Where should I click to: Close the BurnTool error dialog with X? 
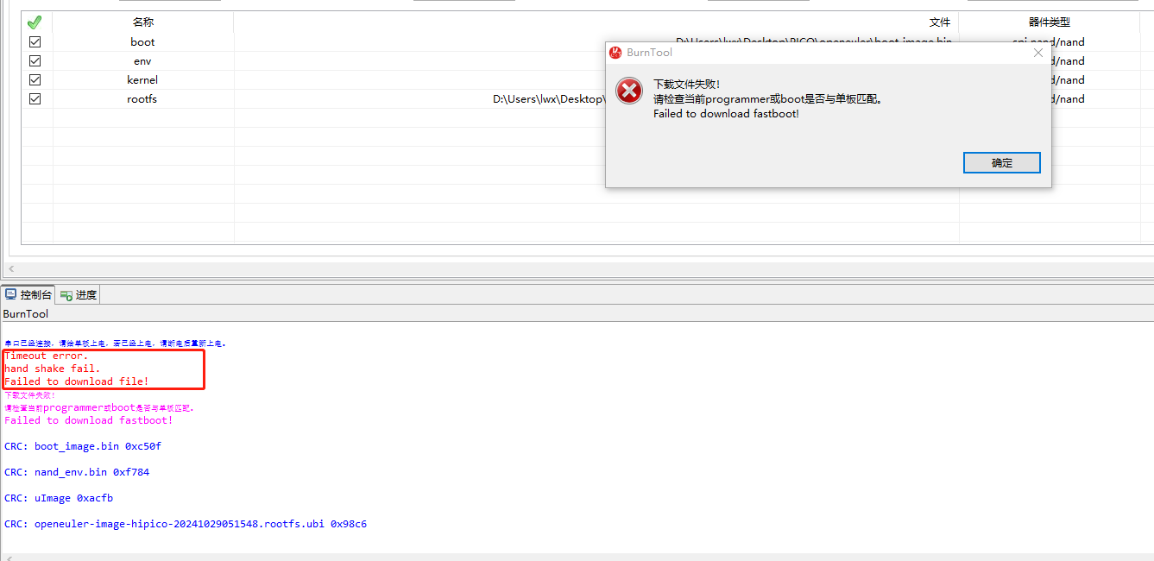[1038, 53]
